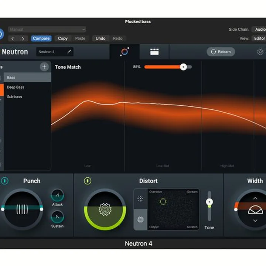Click the Undo button
Screen dimensions: 266x266
[100, 38]
